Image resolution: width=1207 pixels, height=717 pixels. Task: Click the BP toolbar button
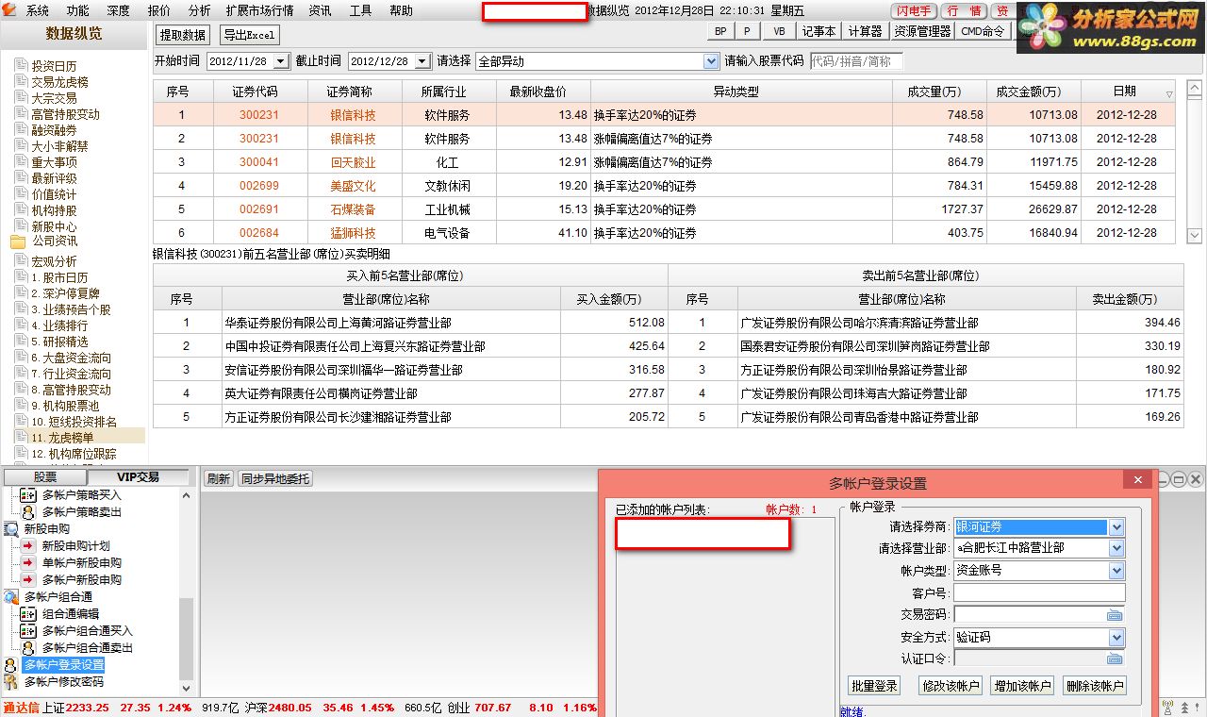[x=720, y=31]
